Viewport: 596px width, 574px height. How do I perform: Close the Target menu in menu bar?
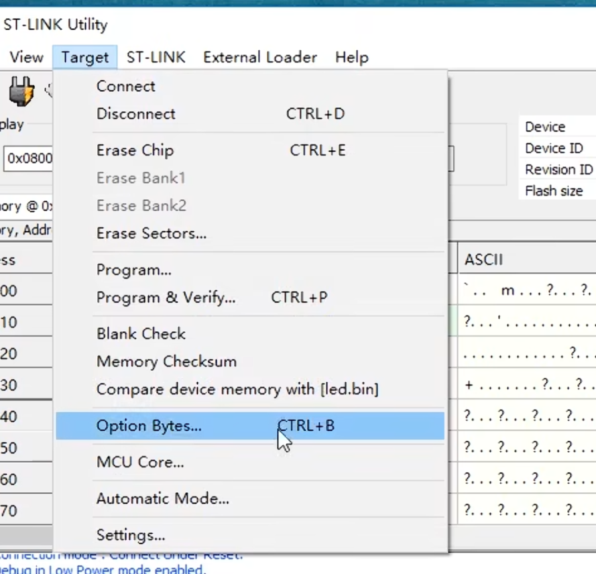[84, 58]
